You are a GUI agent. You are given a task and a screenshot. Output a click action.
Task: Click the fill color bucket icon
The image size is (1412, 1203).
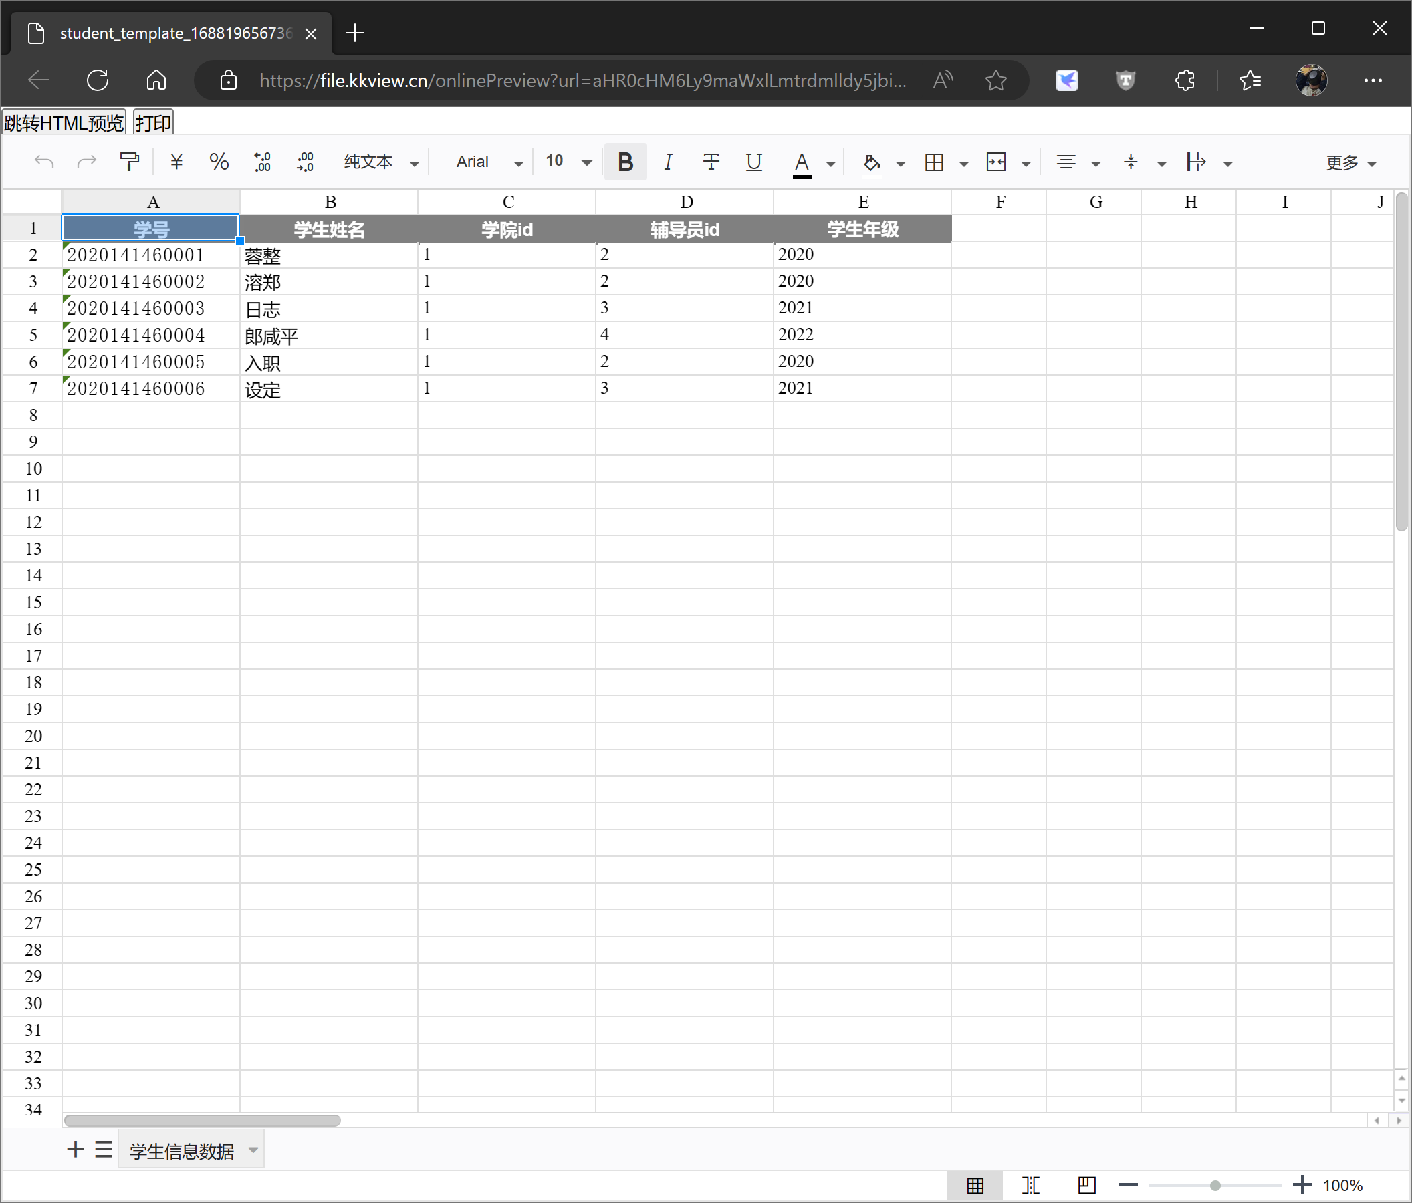[x=872, y=162]
